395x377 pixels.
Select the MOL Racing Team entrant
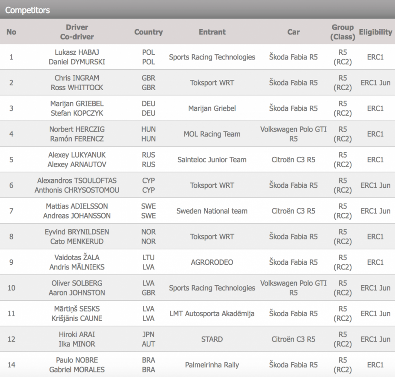[212, 134]
